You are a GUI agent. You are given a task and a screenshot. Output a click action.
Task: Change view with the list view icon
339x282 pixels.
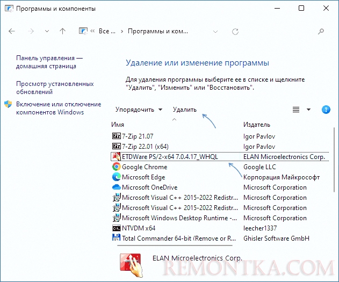click(x=296, y=110)
